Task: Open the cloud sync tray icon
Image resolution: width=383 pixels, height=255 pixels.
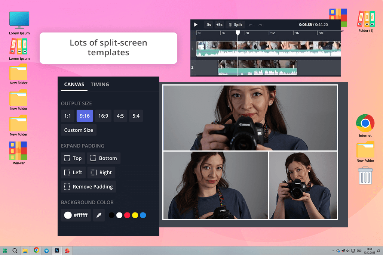Action: [338, 251]
